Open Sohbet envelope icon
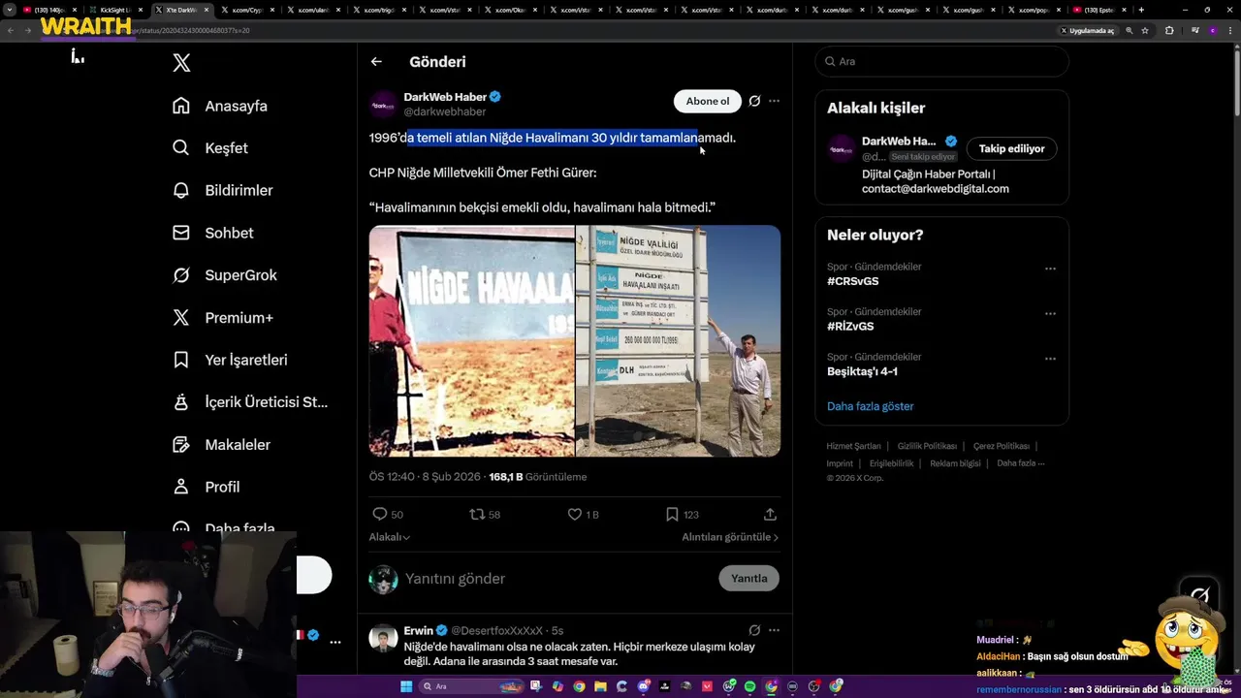1241x698 pixels. point(181,233)
